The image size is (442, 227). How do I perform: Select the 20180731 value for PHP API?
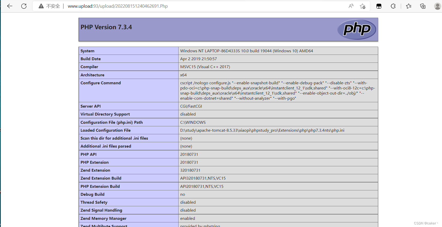pos(189,154)
